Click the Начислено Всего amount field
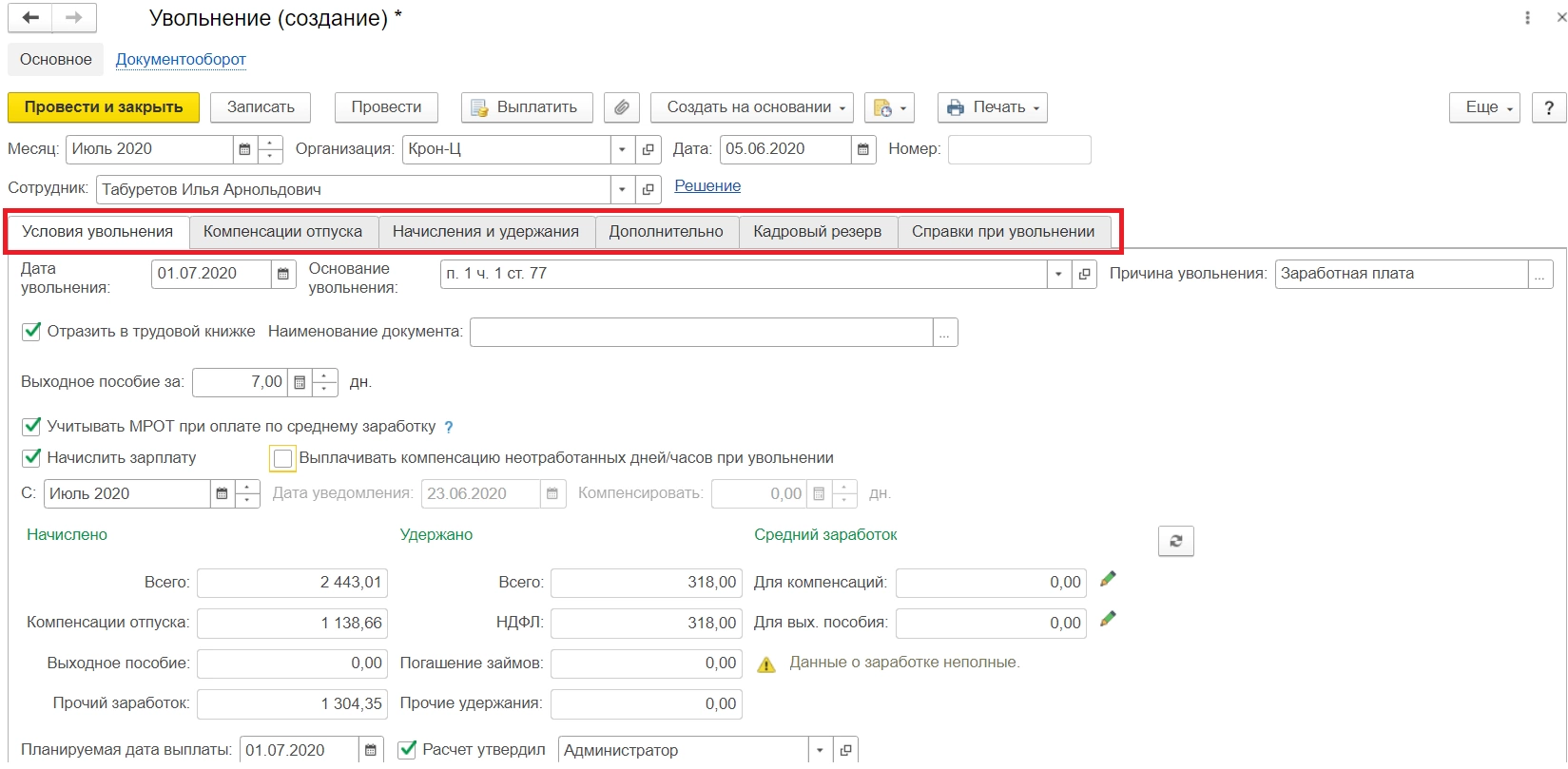This screenshot has width=1568, height=769. tap(292, 583)
